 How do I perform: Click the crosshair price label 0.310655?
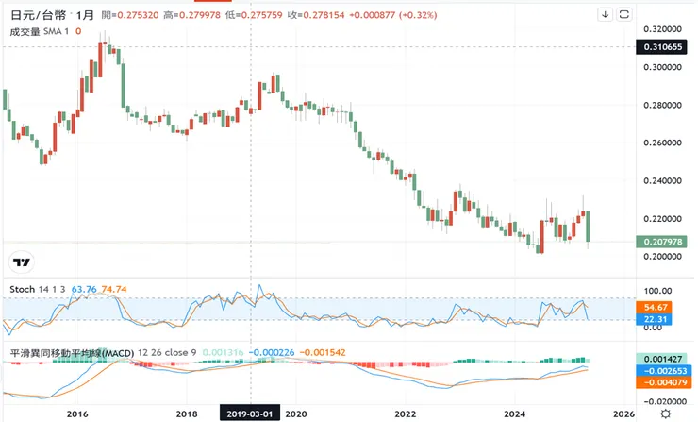(663, 47)
